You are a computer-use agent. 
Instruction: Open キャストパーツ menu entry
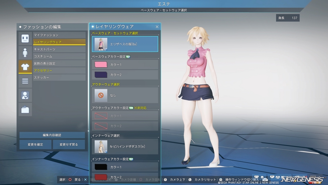click(59, 49)
